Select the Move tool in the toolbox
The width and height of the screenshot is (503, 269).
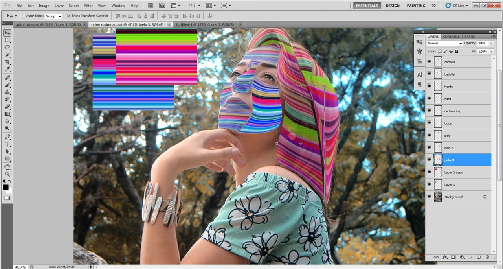click(7, 33)
